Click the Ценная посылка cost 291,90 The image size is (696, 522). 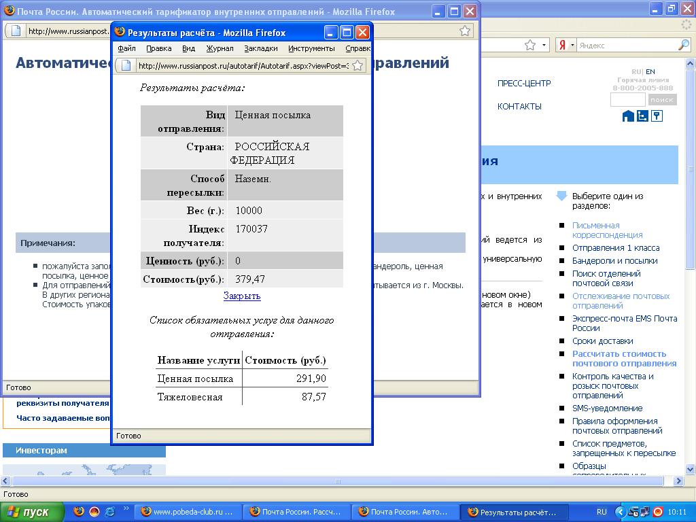[x=311, y=378]
